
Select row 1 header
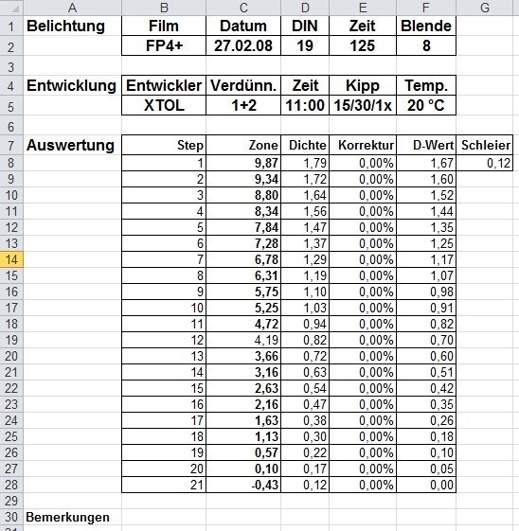tap(11, 27)
